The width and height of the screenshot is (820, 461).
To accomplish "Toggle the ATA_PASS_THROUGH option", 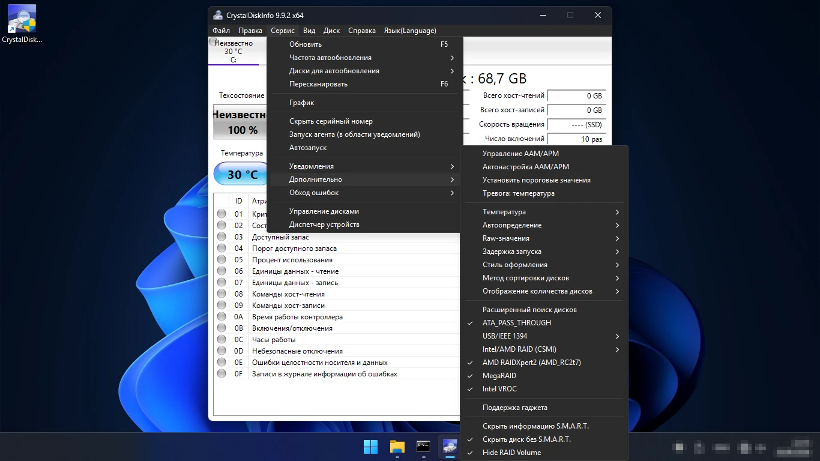I will coord(544,323).
